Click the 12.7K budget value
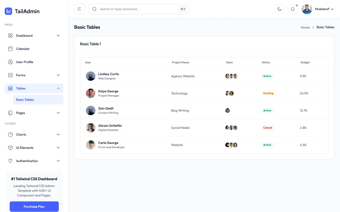Image resolution: width=340 pixels, height=212 pixels. click(303, 111)
